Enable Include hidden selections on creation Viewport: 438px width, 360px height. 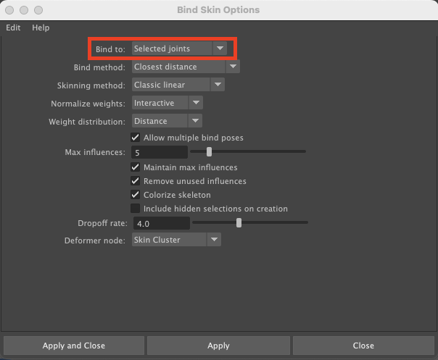(136, 209)
